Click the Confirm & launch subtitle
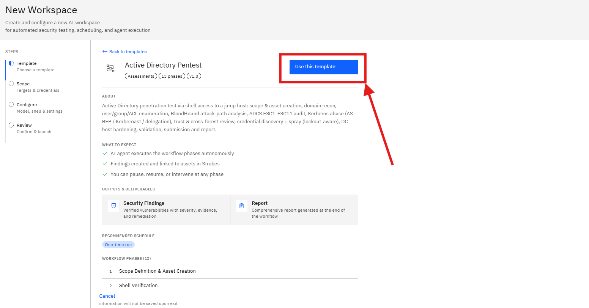Image resolution: width=589 pixels, height=308 pixels. point(34,132)
